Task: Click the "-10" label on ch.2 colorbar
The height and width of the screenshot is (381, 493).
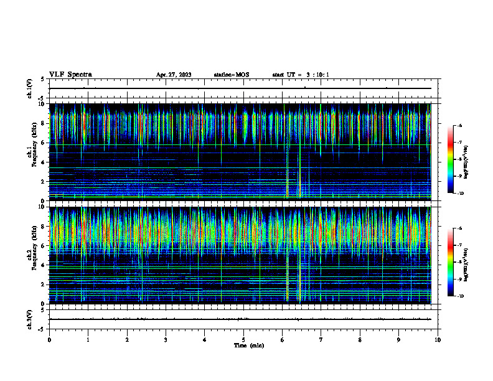Action: 460,296
